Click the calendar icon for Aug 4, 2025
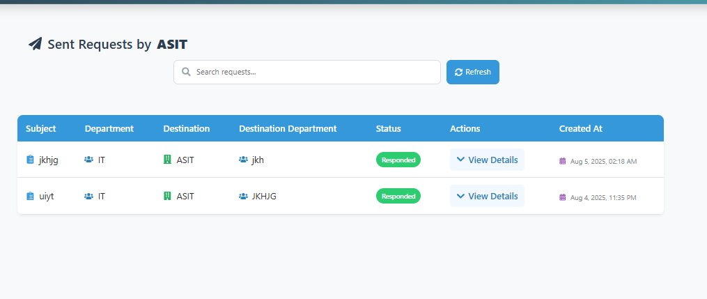 tap(562, 197)
